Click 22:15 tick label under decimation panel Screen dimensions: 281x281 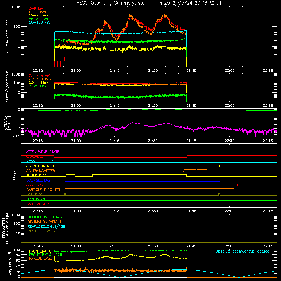[268, 246]
